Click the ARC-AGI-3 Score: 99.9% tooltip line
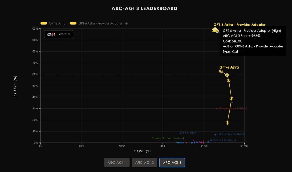This screenshot has width=292, height=172. [241, 36]
